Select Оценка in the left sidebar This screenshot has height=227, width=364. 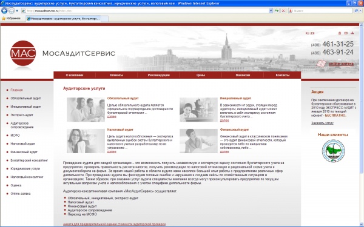click(16, 185)
